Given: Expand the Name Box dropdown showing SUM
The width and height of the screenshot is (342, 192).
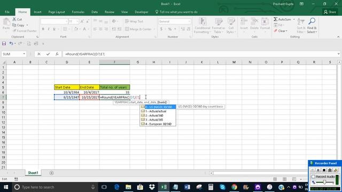Looking at the screenshot, I should coord(24,54).
